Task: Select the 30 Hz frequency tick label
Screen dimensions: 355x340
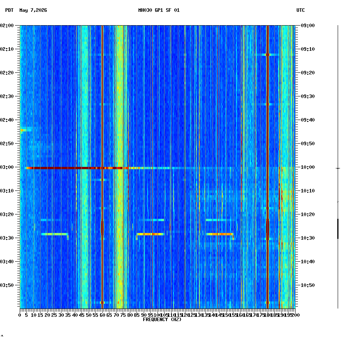Action: (61, 315)
